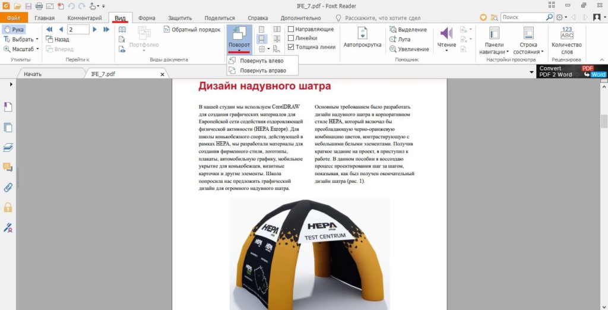The image size is (608, 310).
Task: Switch to the Поделиться tab
Action: point(220,18)
